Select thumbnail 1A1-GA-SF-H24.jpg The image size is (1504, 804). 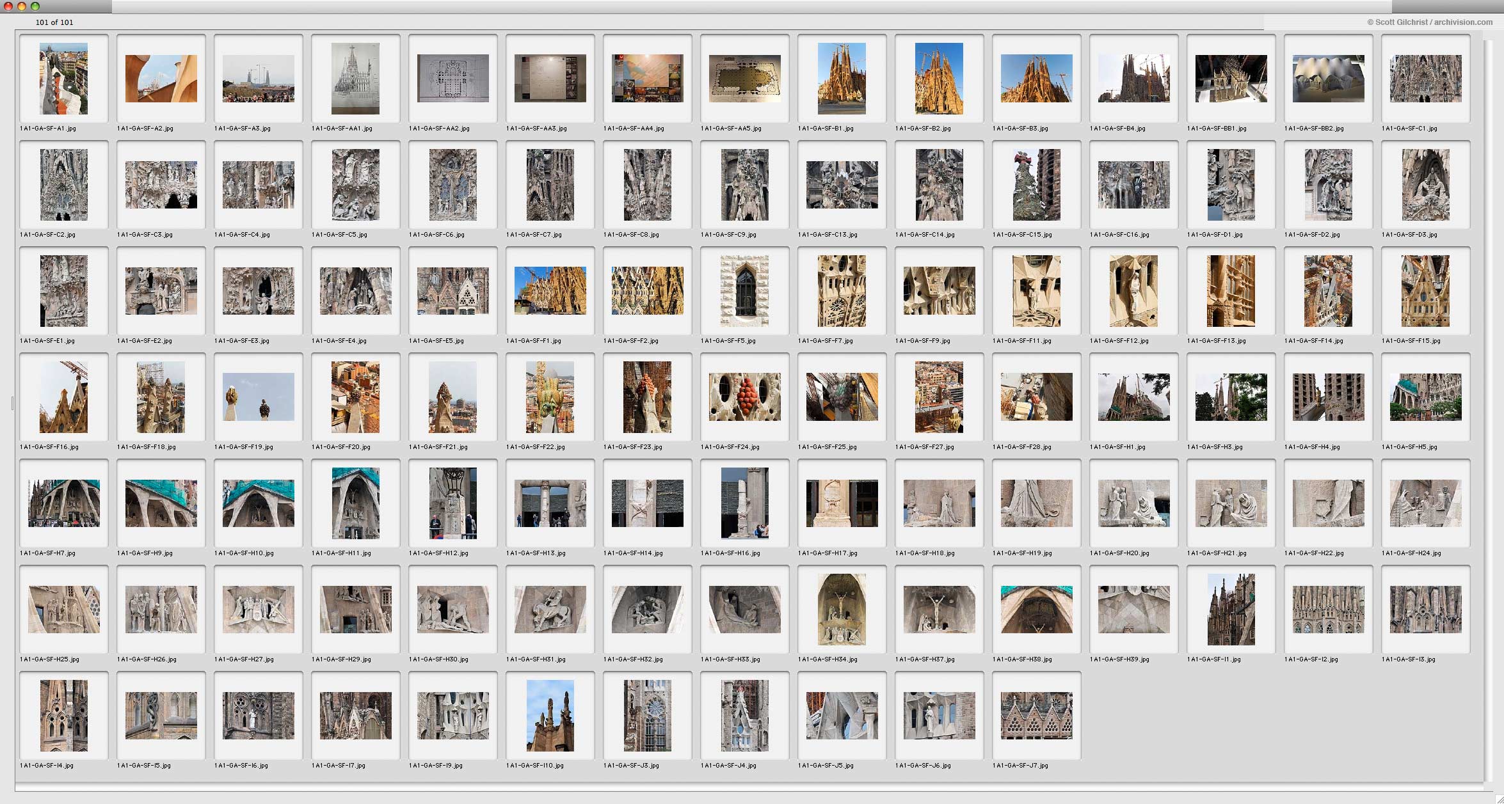[1425, 503]
